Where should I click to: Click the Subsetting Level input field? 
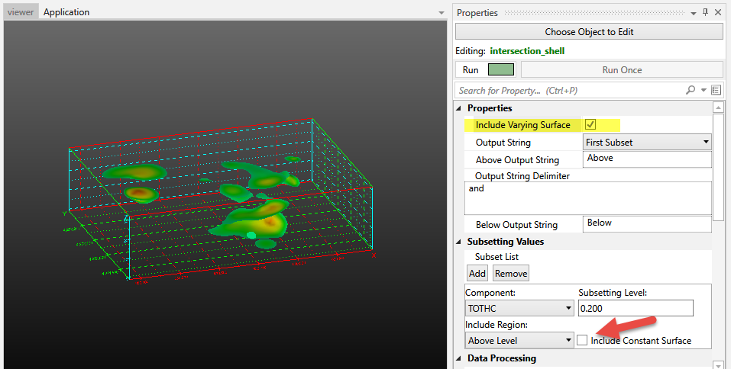tap(635, 308)
